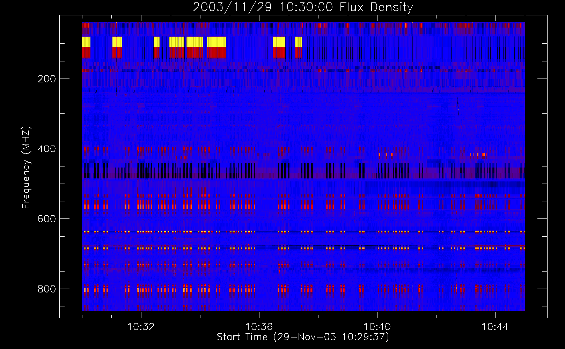Click the 10:32 time tick label
This screenshot has height=349, width=565.
pyautogui.click(x=141, y=327)
